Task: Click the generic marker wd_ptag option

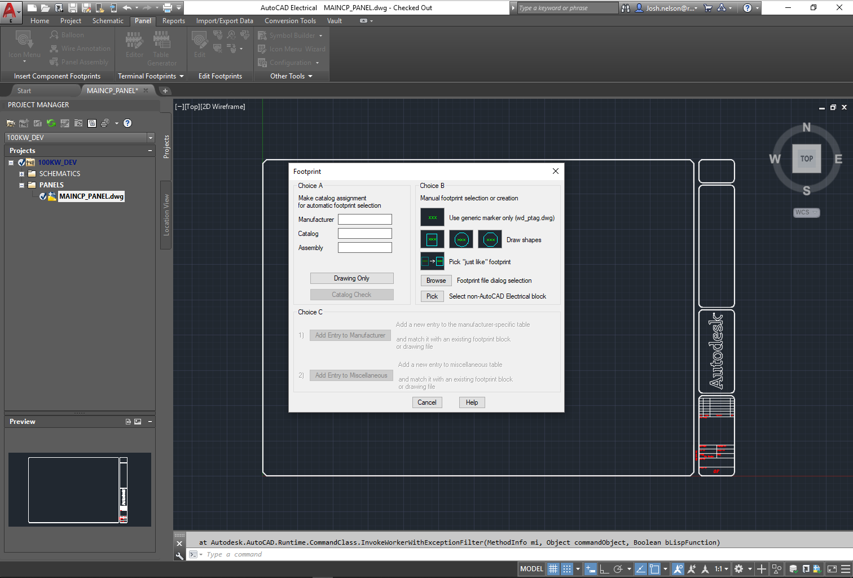Action: (432, 217)
